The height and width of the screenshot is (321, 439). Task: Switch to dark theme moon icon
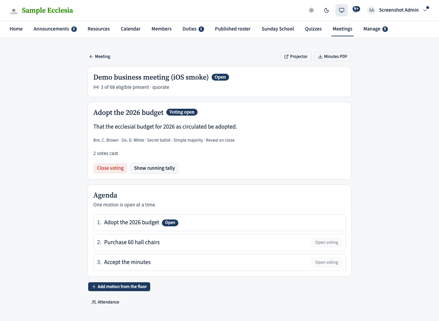pos(327,10)
